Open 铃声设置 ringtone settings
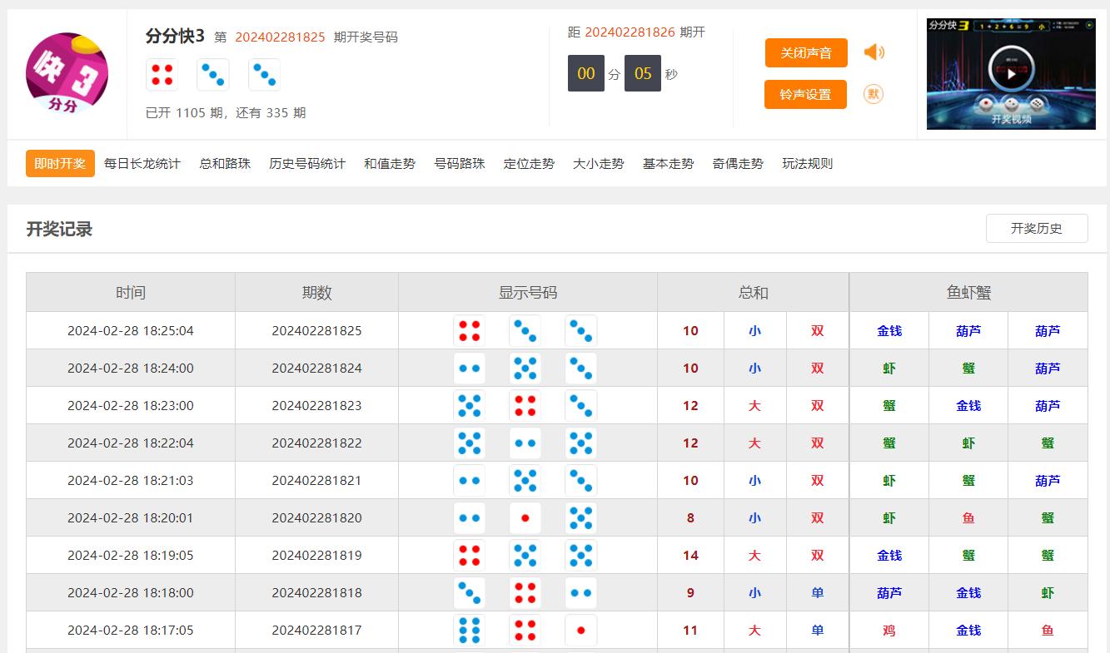Image resolution: width=1110 pixels, height=653 pixels. (806, 95)
